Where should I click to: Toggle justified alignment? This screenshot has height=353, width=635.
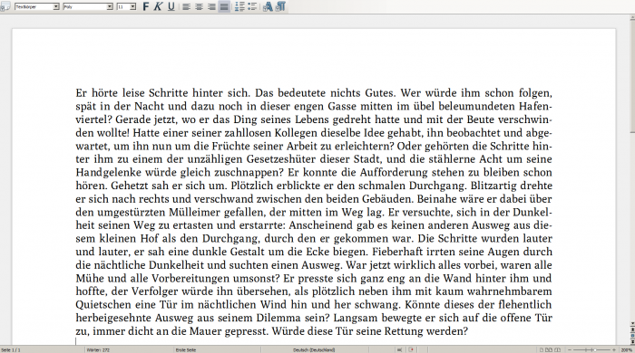(224, 6)
